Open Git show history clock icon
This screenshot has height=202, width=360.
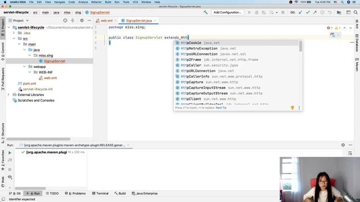point(322,12)
